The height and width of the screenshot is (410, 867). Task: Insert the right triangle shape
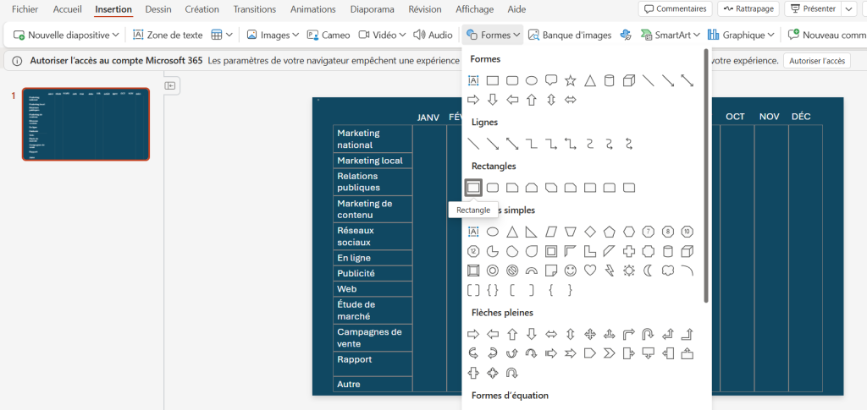pyautogui.click(x=532, y=232)
